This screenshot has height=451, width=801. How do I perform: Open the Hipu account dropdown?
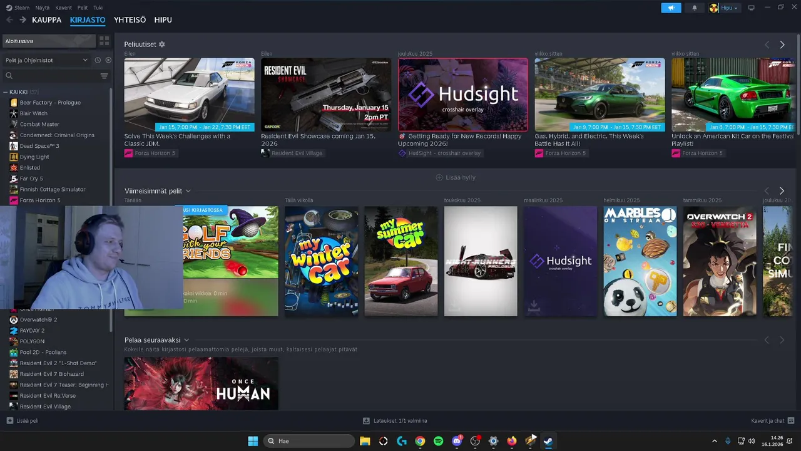coord(724,8)
